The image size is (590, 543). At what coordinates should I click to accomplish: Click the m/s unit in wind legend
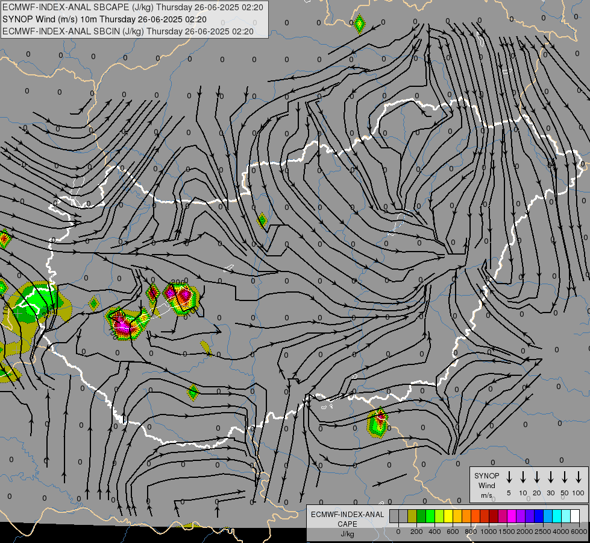(x=486, y=495)
